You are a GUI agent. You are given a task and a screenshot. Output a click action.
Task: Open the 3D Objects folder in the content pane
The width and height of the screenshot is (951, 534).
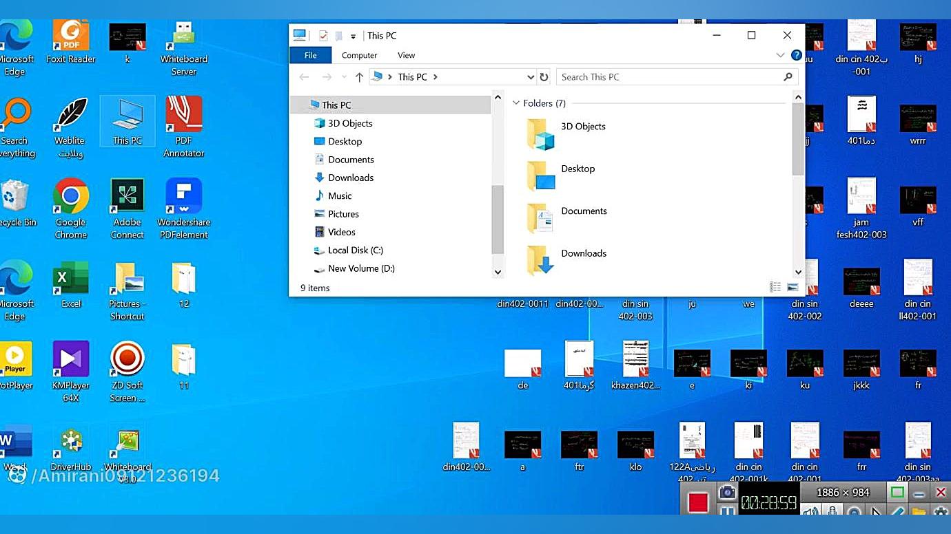point(566,133)
